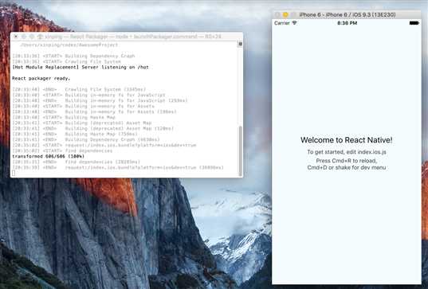The width and height of the screenshot is (428, 289).
Task: Click 'Cmd+D or shake for dev menu' text
Action: (x=347, y=167)
